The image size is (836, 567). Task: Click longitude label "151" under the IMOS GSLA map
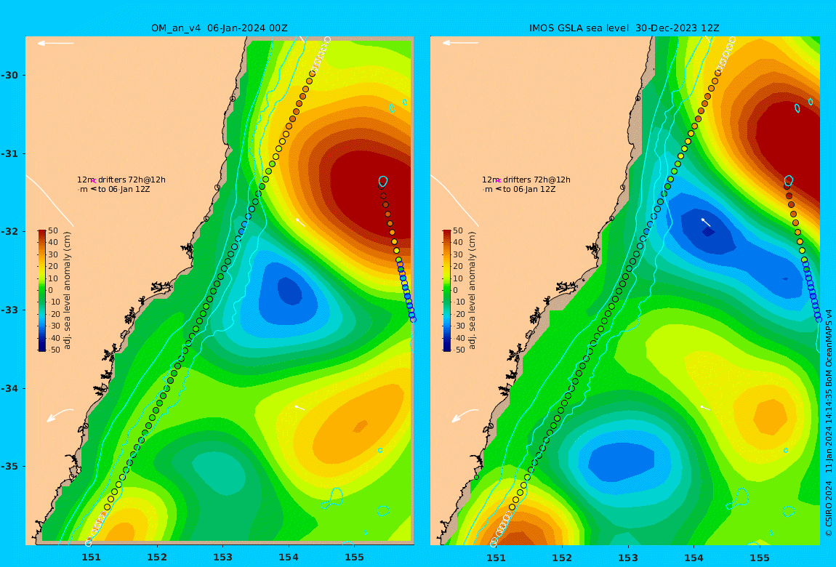(x=497, y=558)
